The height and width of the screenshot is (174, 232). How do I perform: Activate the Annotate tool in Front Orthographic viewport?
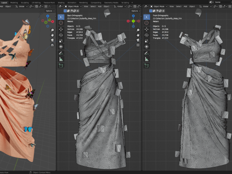pos(146,53)
